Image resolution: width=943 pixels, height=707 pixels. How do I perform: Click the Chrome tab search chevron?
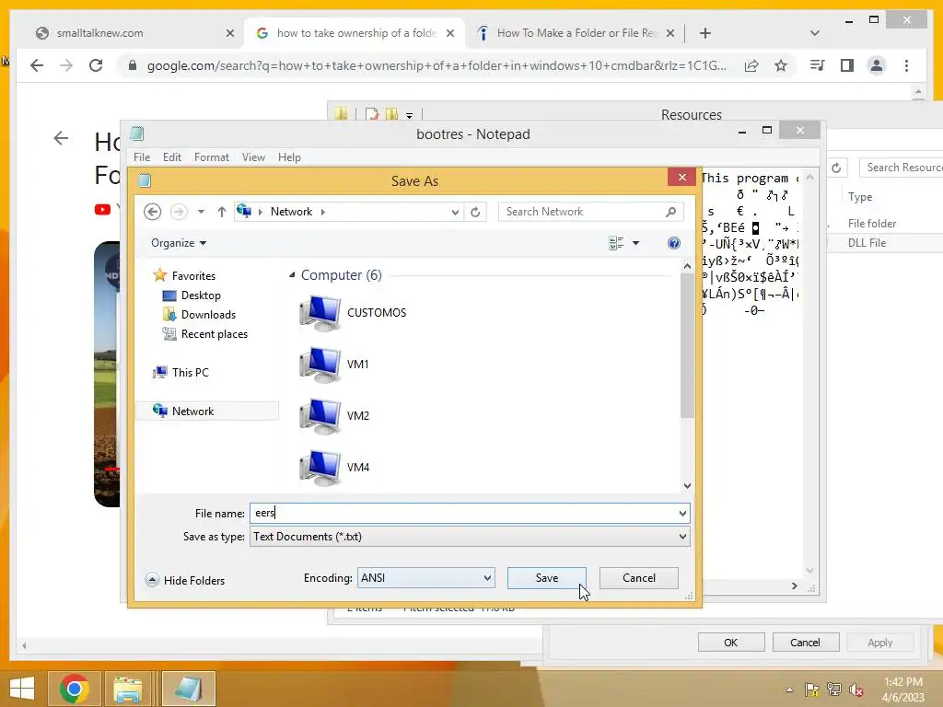click(815, 33)
